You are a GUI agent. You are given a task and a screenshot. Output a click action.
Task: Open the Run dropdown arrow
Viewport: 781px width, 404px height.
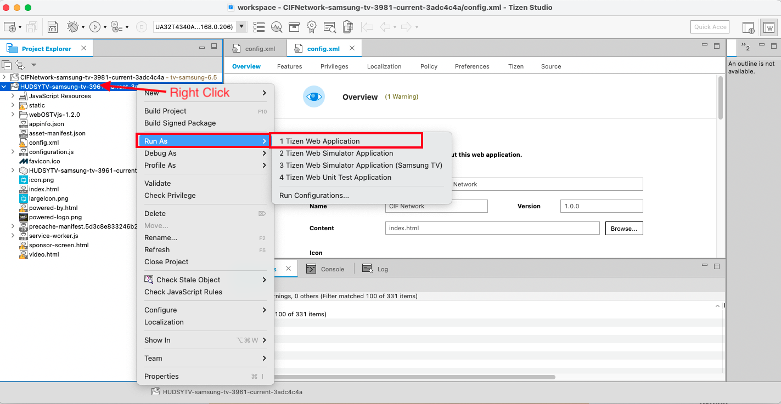(104, 27)
